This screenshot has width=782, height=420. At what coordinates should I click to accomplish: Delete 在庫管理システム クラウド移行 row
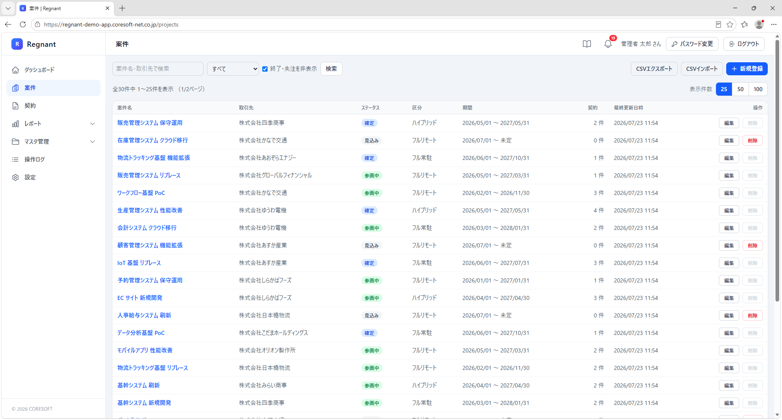753,140
